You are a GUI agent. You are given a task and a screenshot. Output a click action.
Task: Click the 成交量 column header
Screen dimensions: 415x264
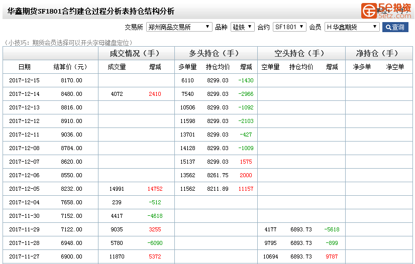point(117,67)
